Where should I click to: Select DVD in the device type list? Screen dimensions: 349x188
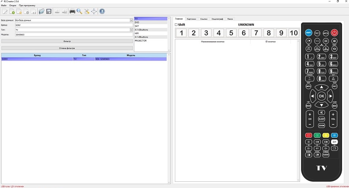click(x=151, y=22)
